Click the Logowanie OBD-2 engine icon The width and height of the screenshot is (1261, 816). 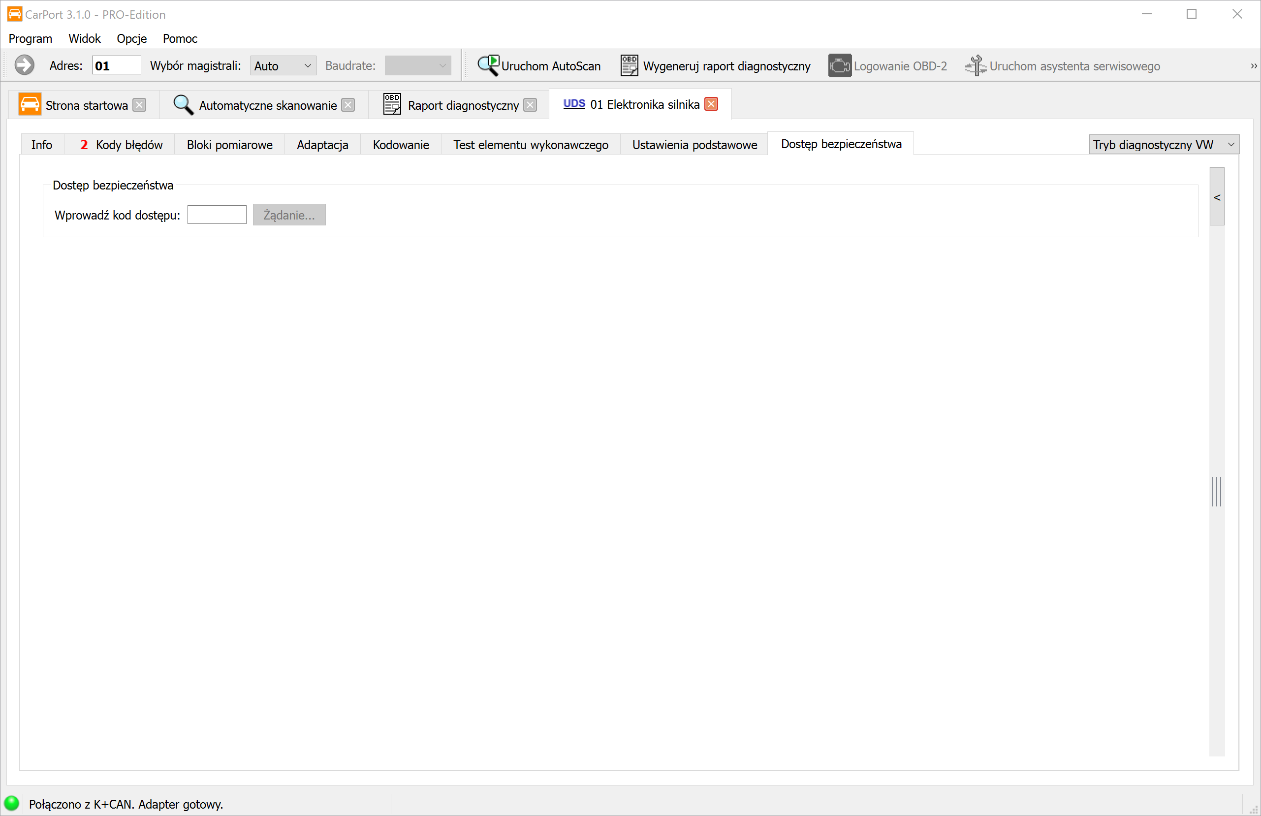point(839,66)
